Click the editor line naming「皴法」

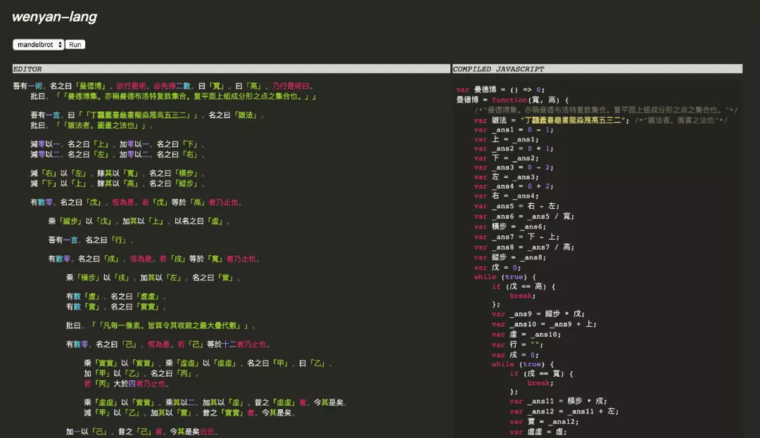coord(148,115)
